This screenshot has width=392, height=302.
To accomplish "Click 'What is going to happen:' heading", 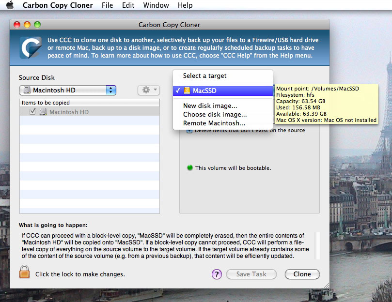I will (53, 225).
